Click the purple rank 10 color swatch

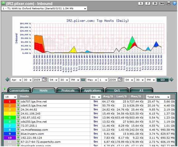click(10, 138)
